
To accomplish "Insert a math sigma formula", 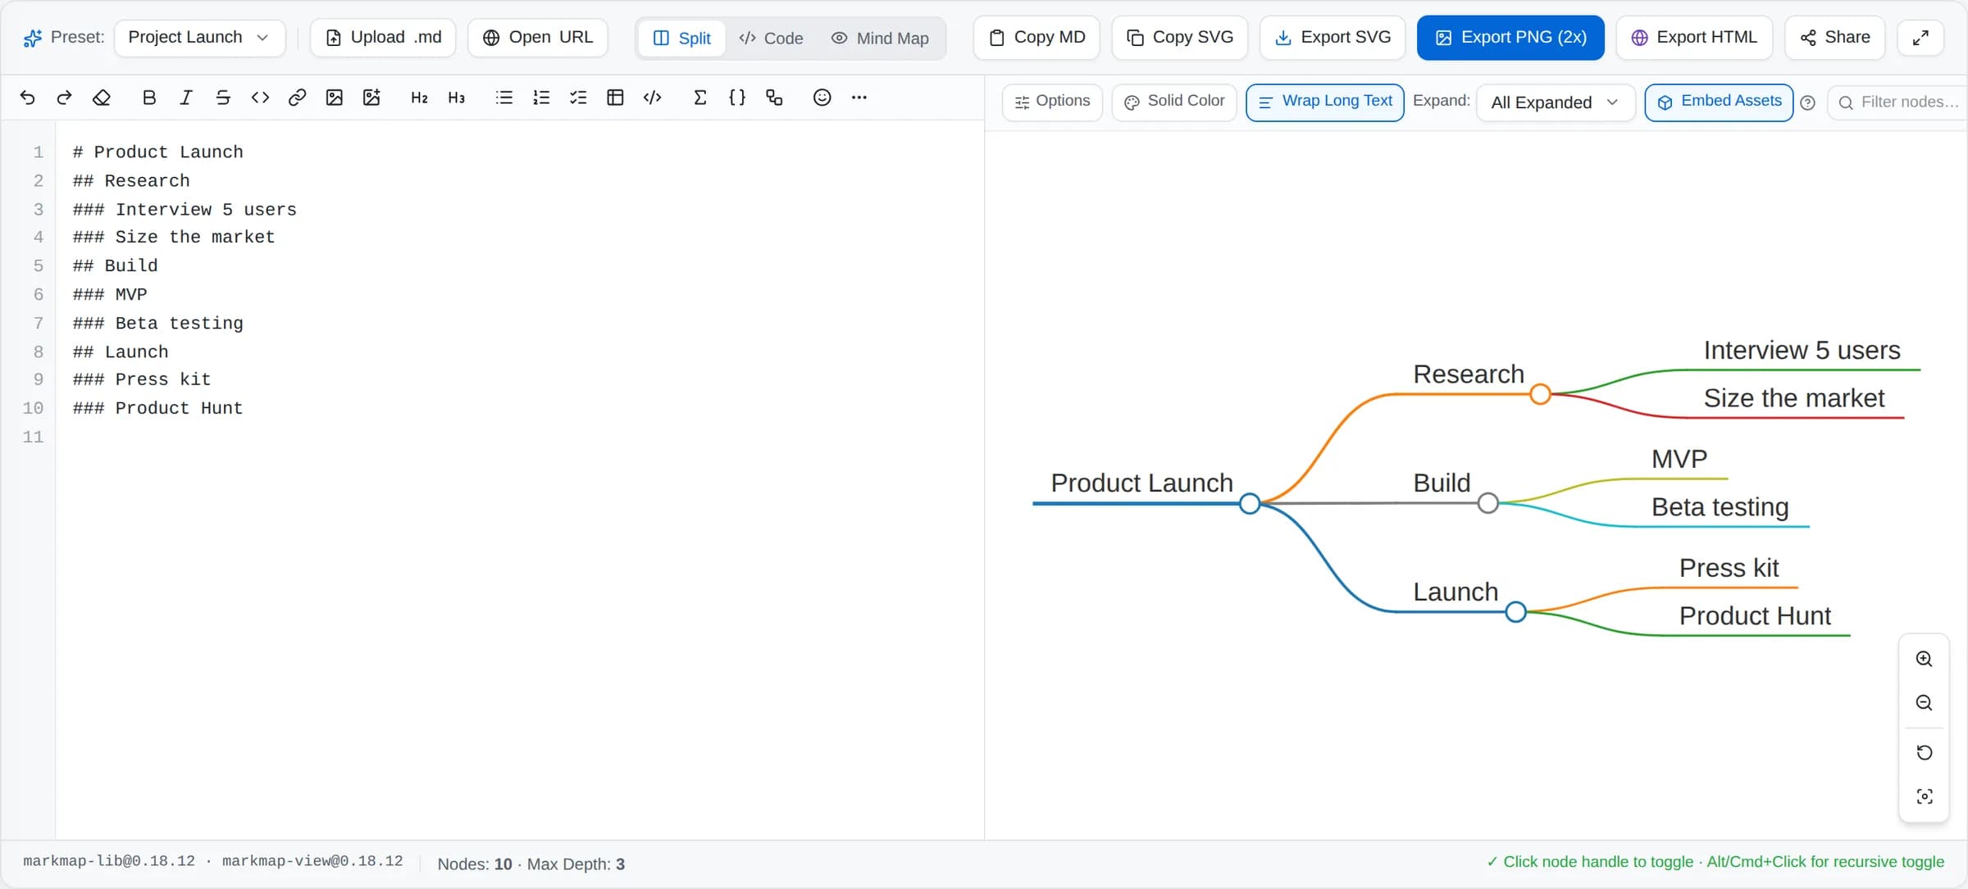I will point(699,98).
